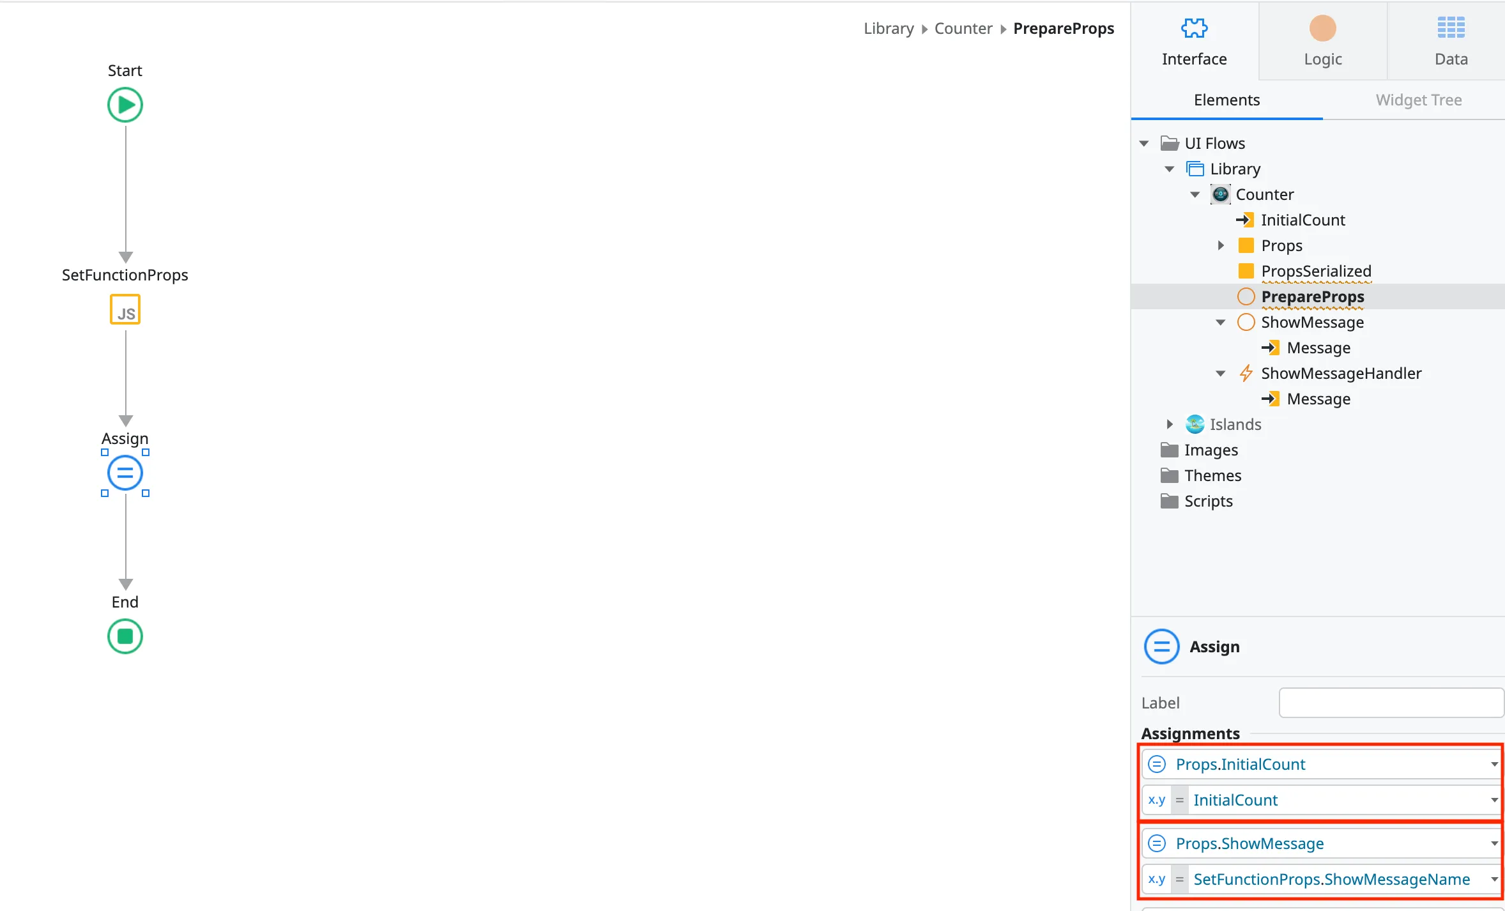Collapse the UI Flows folder
This screenshot has width=1505, height=911.
(1144, 143)
